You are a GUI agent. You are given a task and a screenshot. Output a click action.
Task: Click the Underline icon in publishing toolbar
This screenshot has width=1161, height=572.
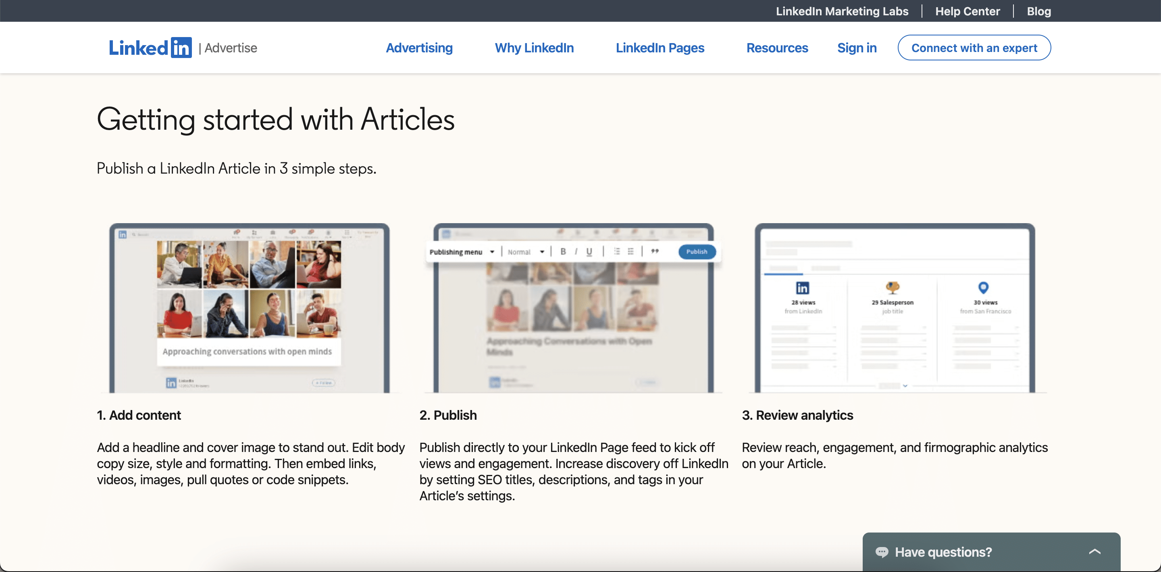coord(589,252)
